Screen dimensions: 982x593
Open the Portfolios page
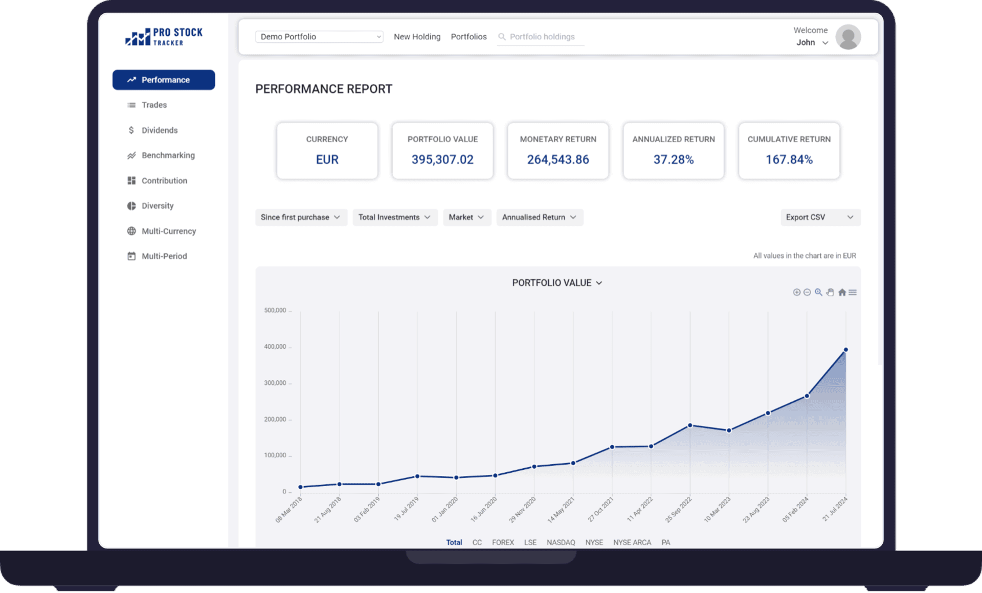tap(468, 37)
